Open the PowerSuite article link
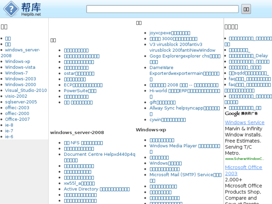 point(80,91)
